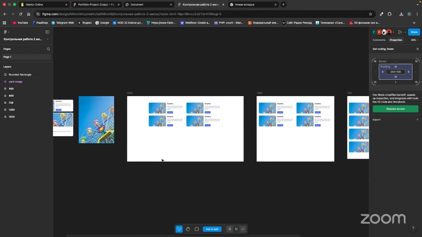422x237 pixels.
Task: Select Page 1 in pages list
Action: click(26, 57)
